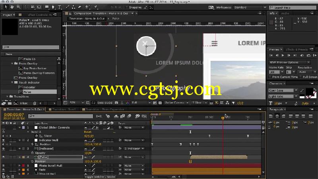Viewport: 318px width, 179px height.
Task: Click the trash delete icon in Project panel
Action: click(x=35, y=103)
